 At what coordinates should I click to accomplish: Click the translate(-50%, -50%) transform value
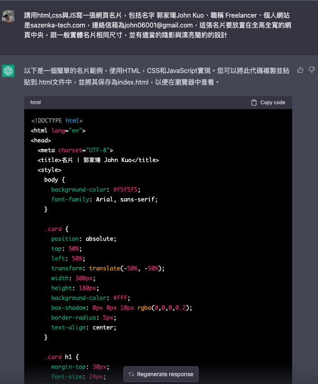(x=126, y=268)
